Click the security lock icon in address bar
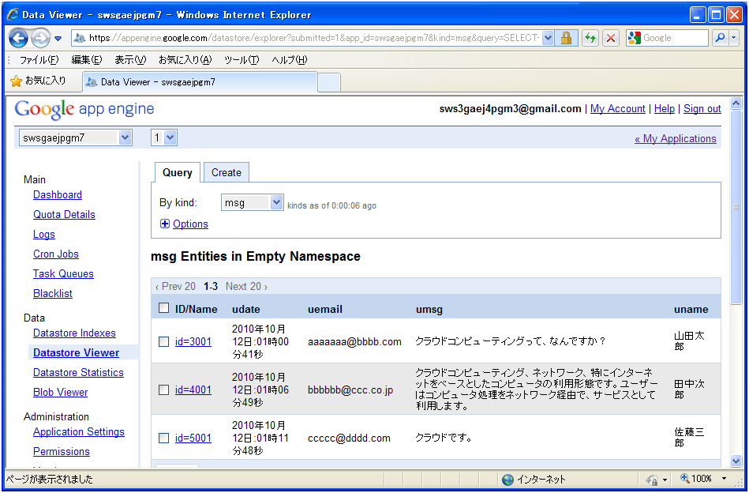The width and height of the screenshot is (749, 493). click(x=566, y=38)
